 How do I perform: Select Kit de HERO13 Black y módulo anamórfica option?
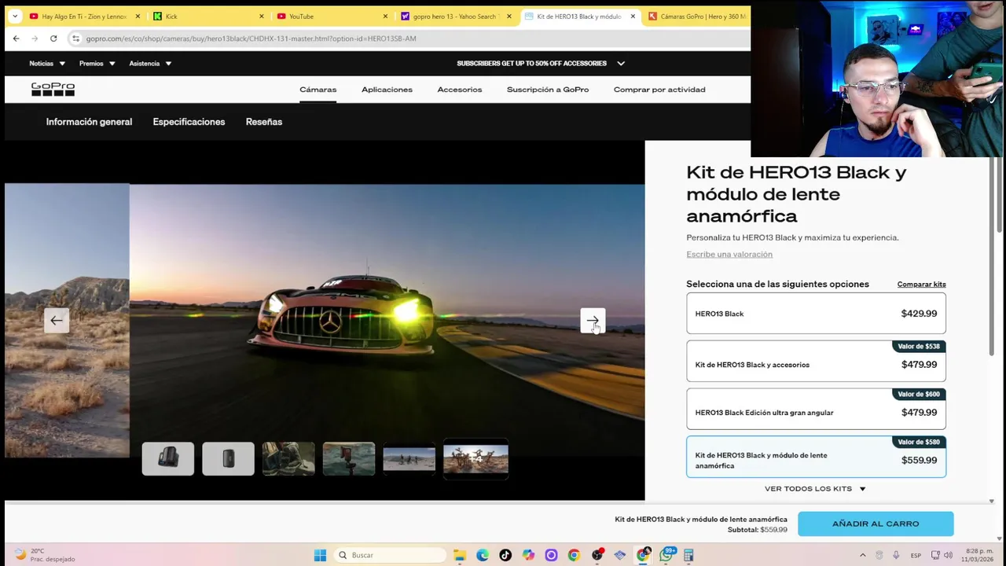[x=816, y=457]
